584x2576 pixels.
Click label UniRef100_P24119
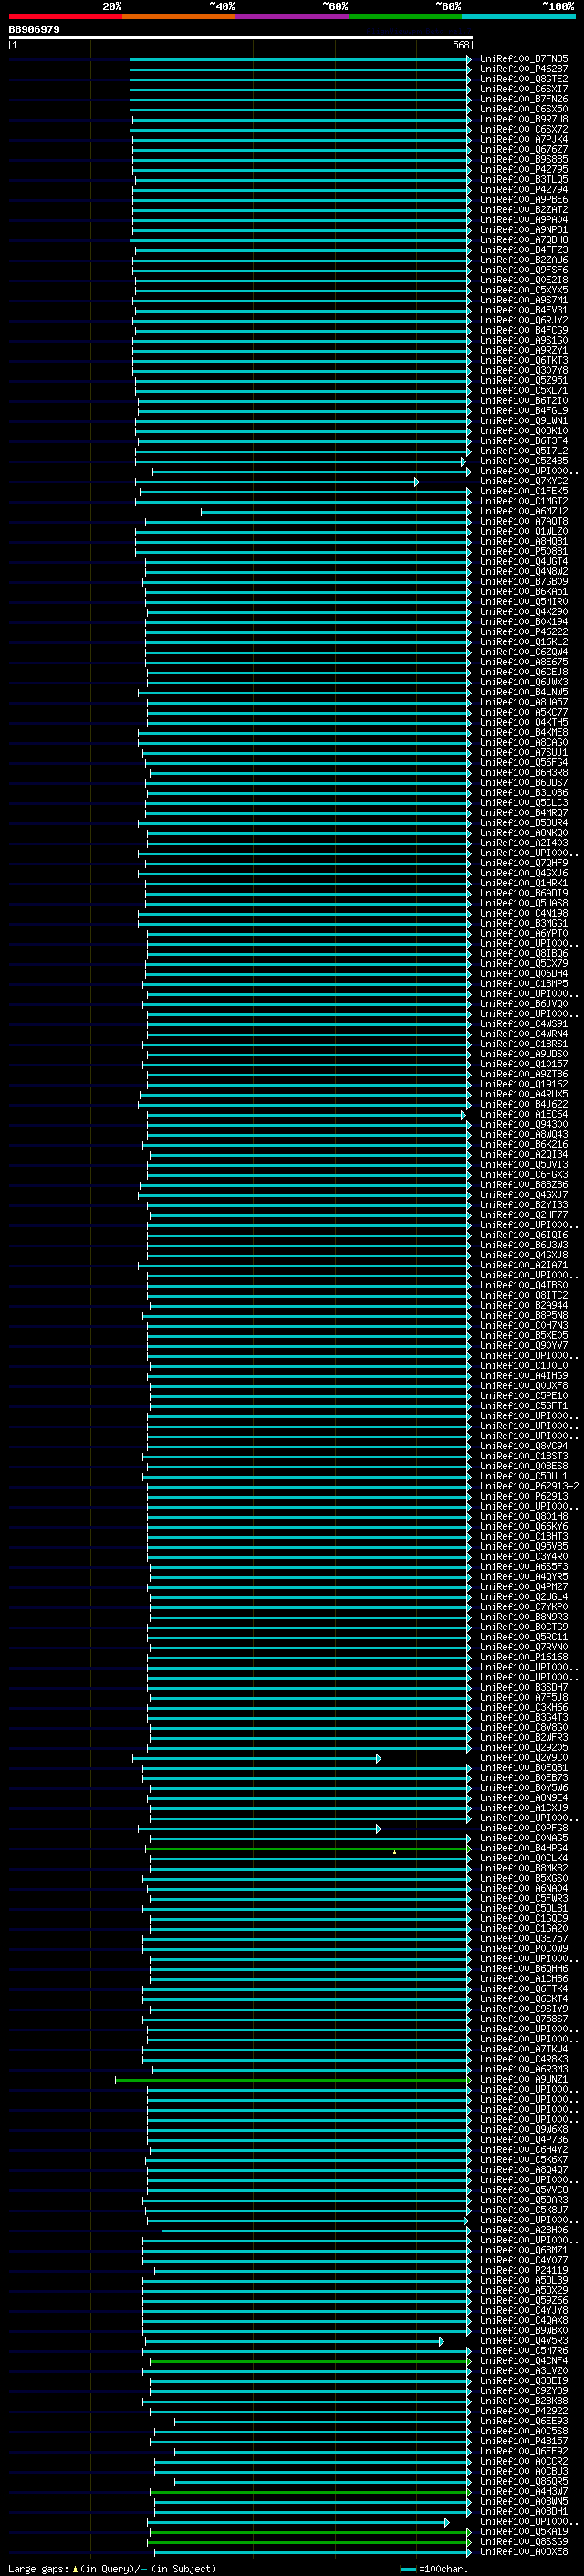click(524, 2270)
